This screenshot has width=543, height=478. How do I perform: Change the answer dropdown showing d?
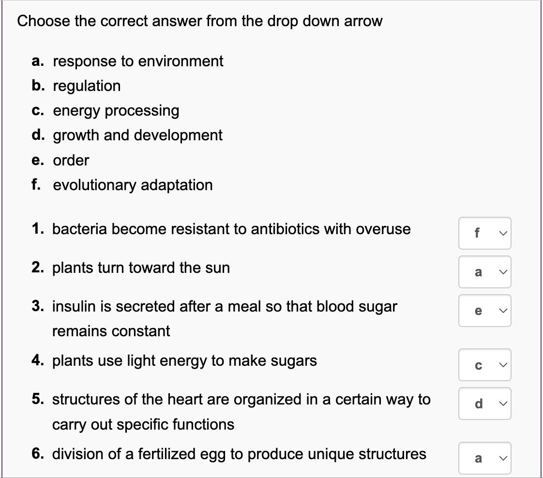click(484, 403)
